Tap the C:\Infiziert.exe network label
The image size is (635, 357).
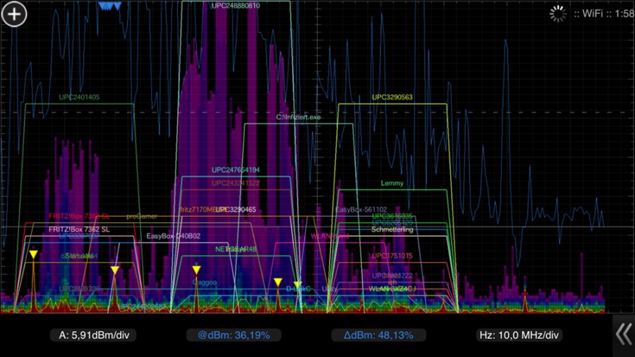[x=298, y=117]
